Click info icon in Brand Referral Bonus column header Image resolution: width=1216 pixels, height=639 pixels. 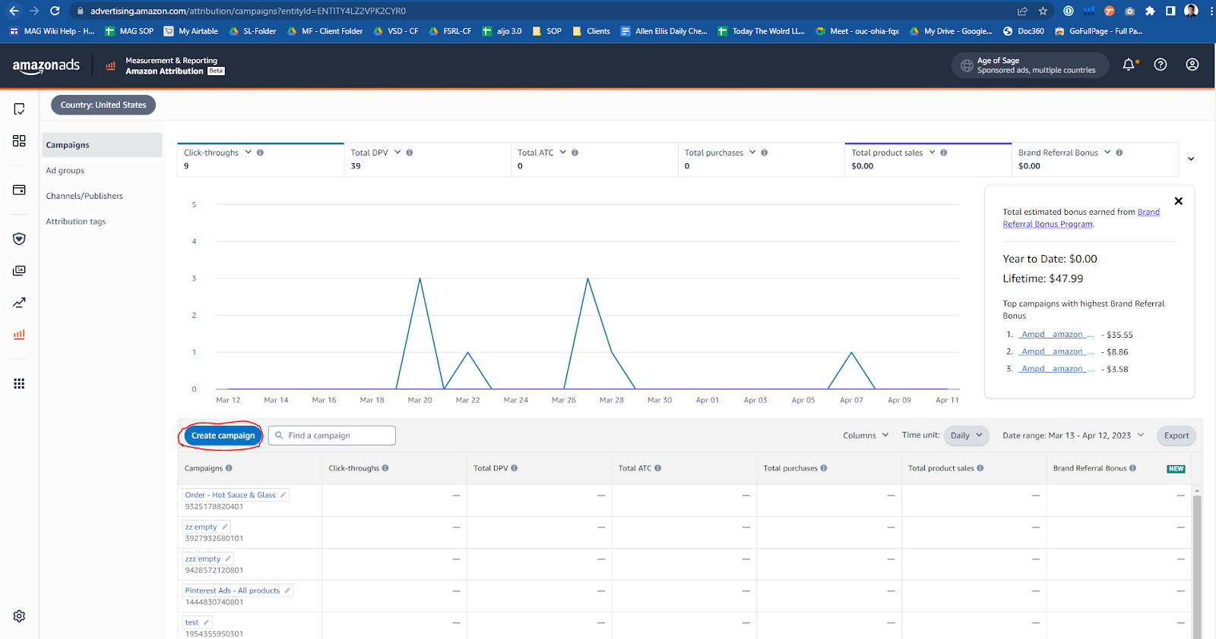pyautogui.click(x=1133, y=468)
